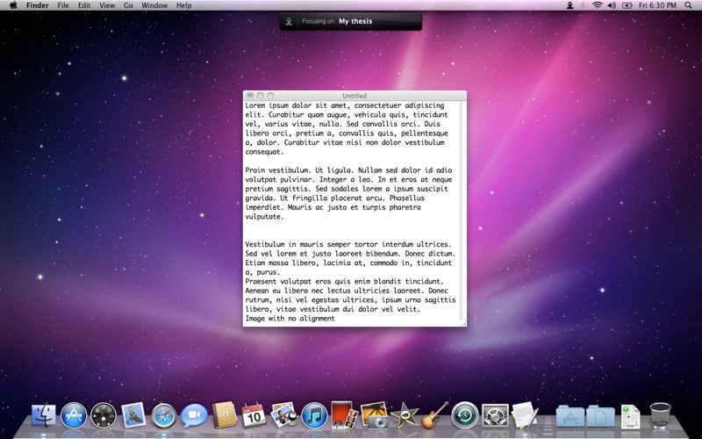This screenshot has width=702, height=439.
Task: Open Address Book in the Dock
Action: pos(224,414)
